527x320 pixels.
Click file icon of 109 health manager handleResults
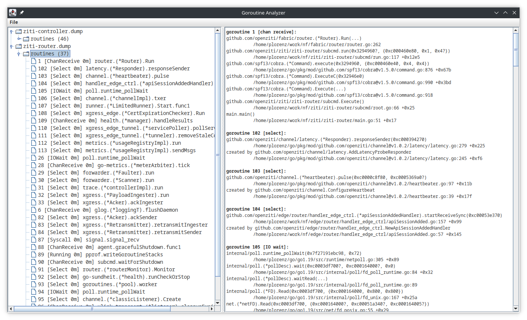point(33,121)
